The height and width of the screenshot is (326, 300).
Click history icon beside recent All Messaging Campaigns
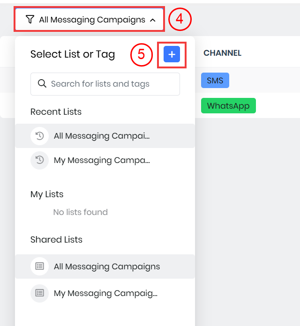[x=40, y=136]
